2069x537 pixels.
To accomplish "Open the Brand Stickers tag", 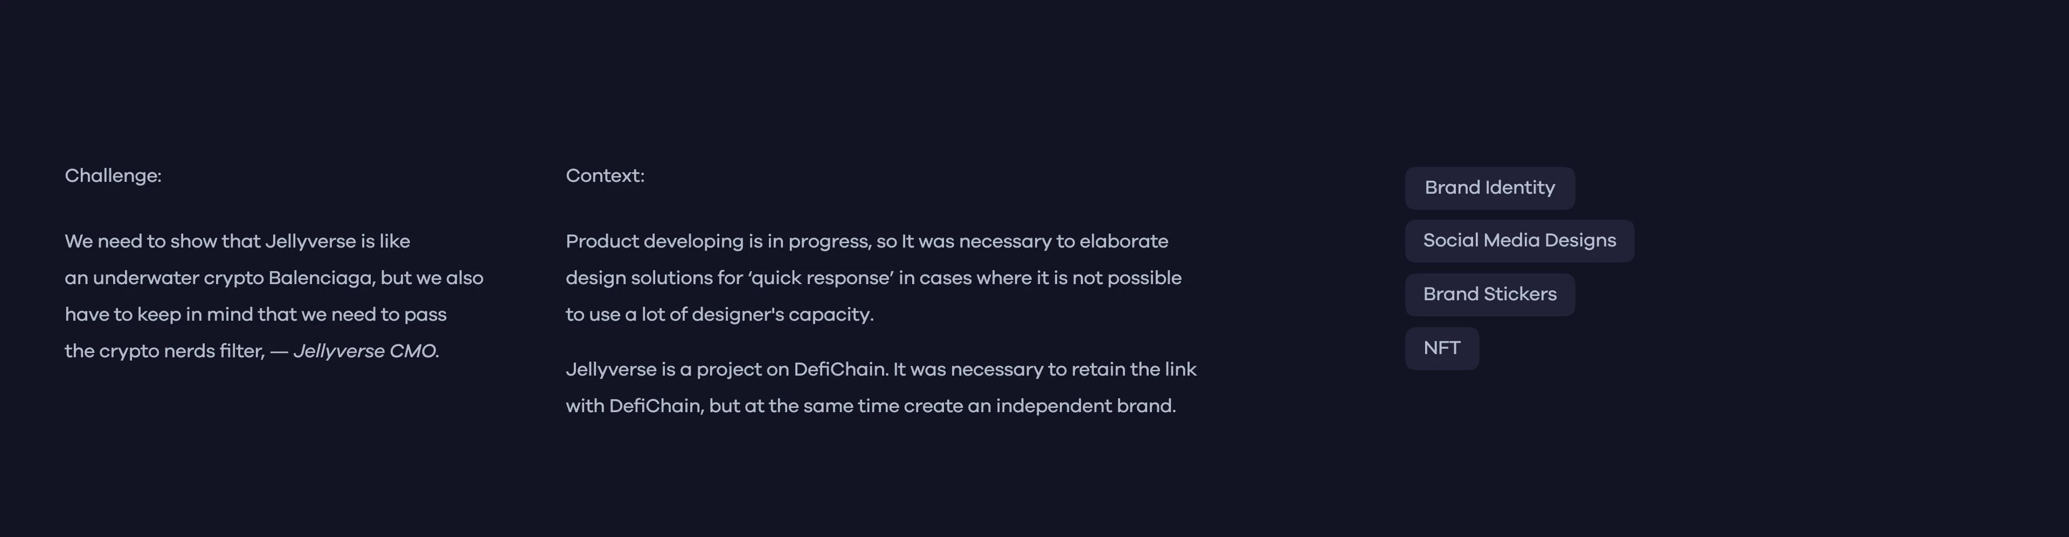I will tap(1489, 294).
